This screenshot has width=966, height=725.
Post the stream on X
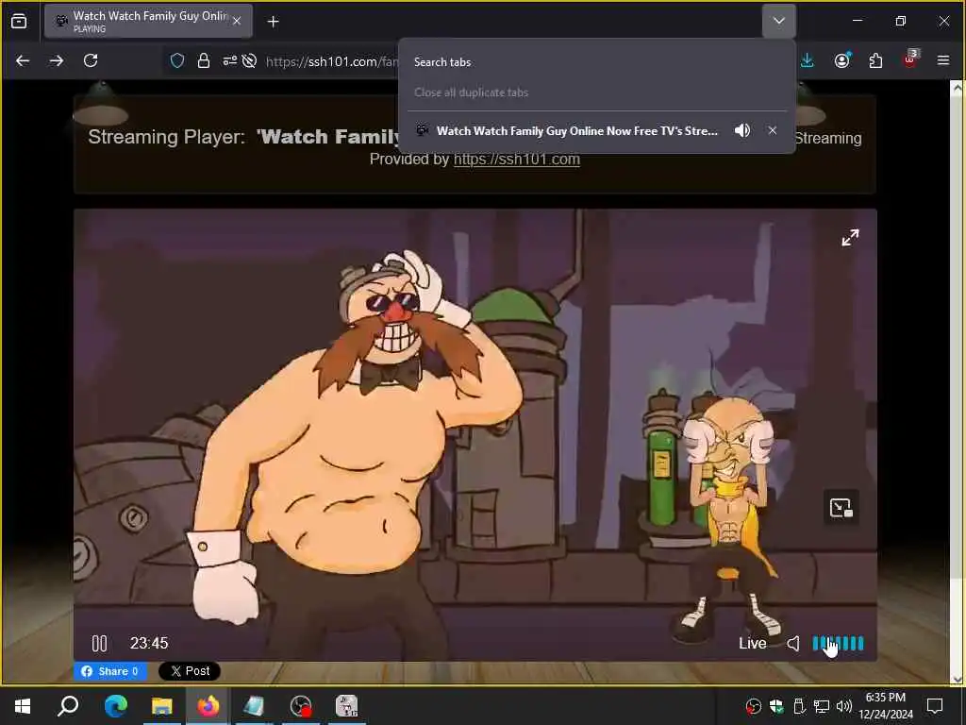[x=189, y=671]
